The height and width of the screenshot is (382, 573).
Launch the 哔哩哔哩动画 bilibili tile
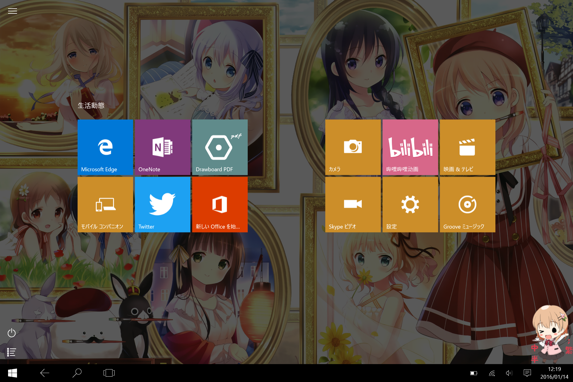pos(410,147)
